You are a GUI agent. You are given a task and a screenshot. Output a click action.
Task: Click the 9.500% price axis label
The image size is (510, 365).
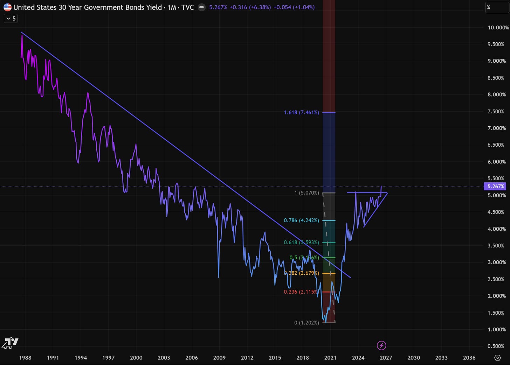[497, 44]
